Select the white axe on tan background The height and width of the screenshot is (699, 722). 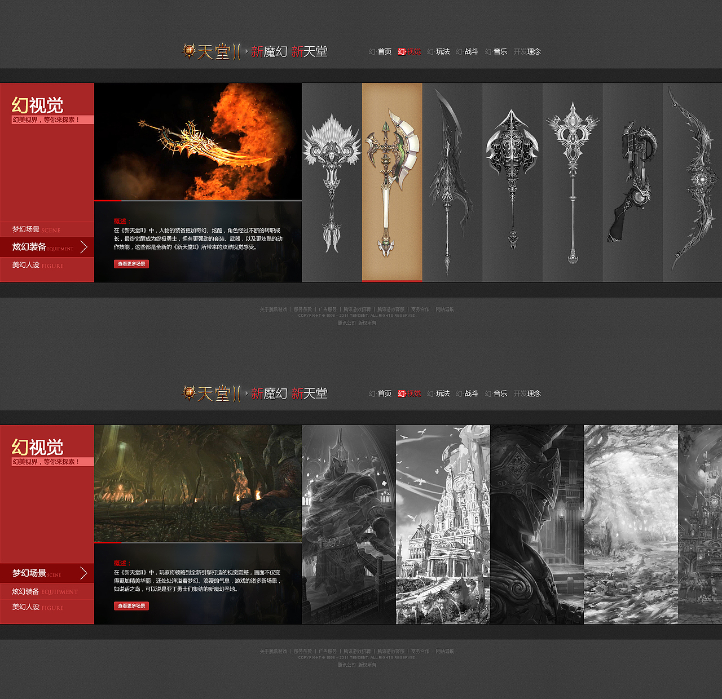(392, 182)
